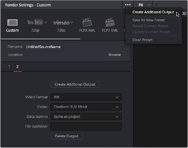The height and width of the screenshot is (148, 188).
Task: Open the Video Format AVI dropdown
Action: (86, 97)
